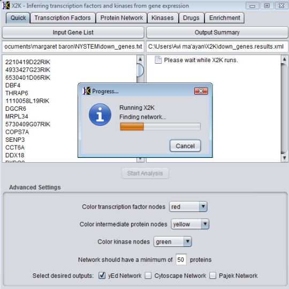This screenshot has width=289, height=289.
Task: Select gene 1110058L19RIK in the list
Action: pyautogui.click(x=27, y=101)
